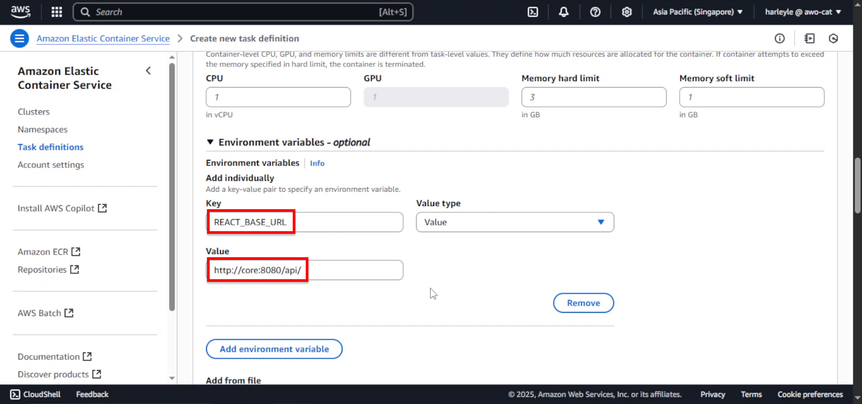Viewport: 862px width, 404px height.
Task: Open Account settings in the sidebar
Action: 51,165
